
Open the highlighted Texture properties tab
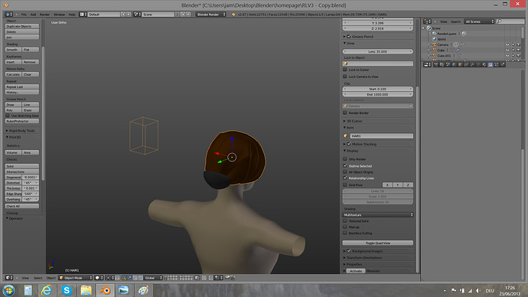tap(491, 64)
